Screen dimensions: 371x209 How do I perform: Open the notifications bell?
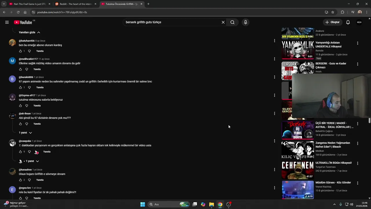(x=348, y=22)
